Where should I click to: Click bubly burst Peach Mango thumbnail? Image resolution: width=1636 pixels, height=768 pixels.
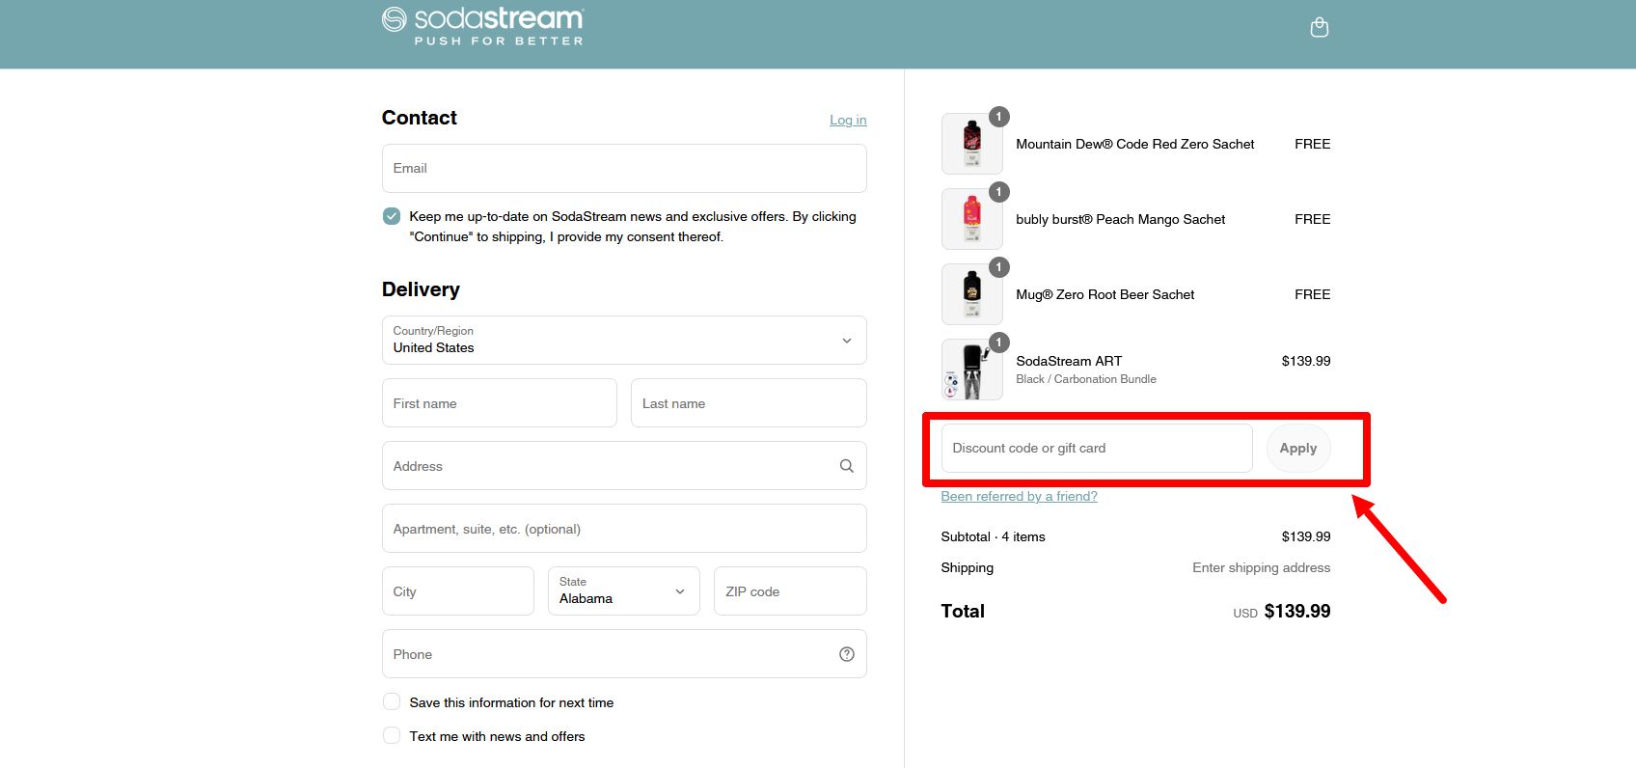[971, 219]
